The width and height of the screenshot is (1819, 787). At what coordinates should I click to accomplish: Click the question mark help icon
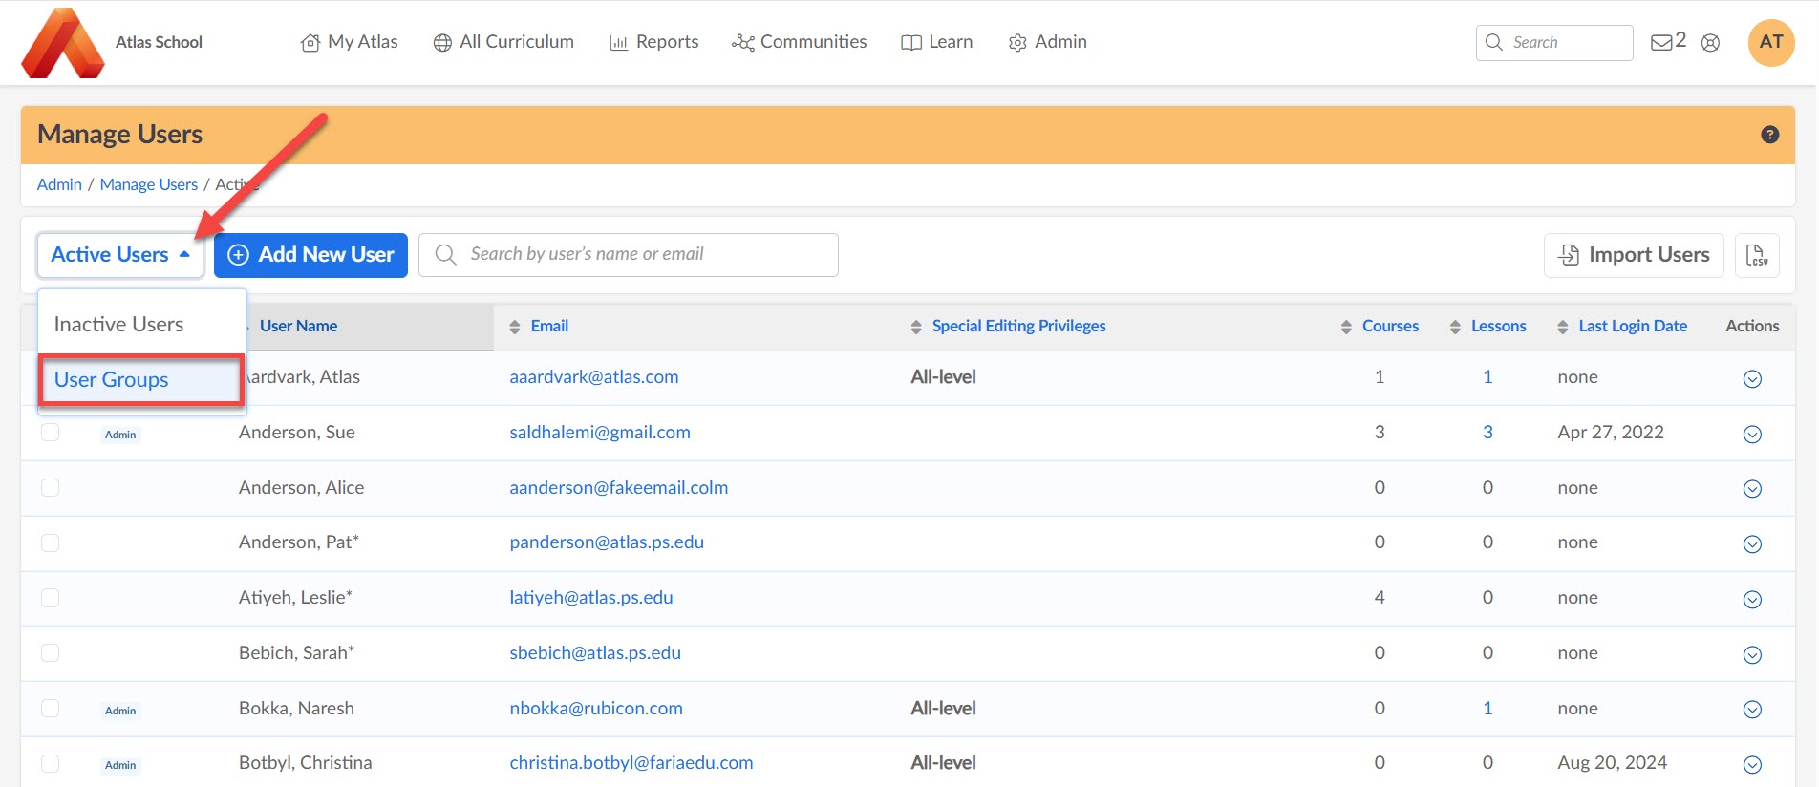(x=1769, y=135)
